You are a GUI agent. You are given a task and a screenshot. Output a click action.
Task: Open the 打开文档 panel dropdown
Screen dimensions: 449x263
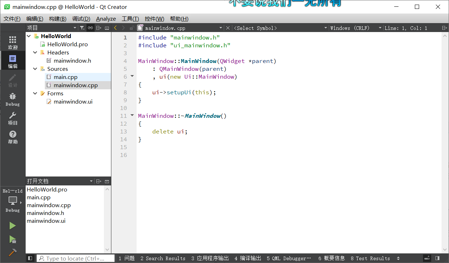[x=91, y=181]
